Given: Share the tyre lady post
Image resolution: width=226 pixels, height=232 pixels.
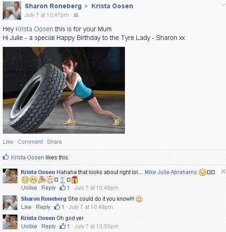Looking at the screenshot, I should click(54, 142).
